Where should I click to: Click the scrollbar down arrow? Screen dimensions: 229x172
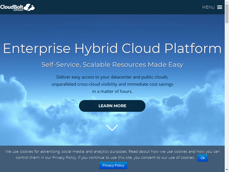pos(227,170)
